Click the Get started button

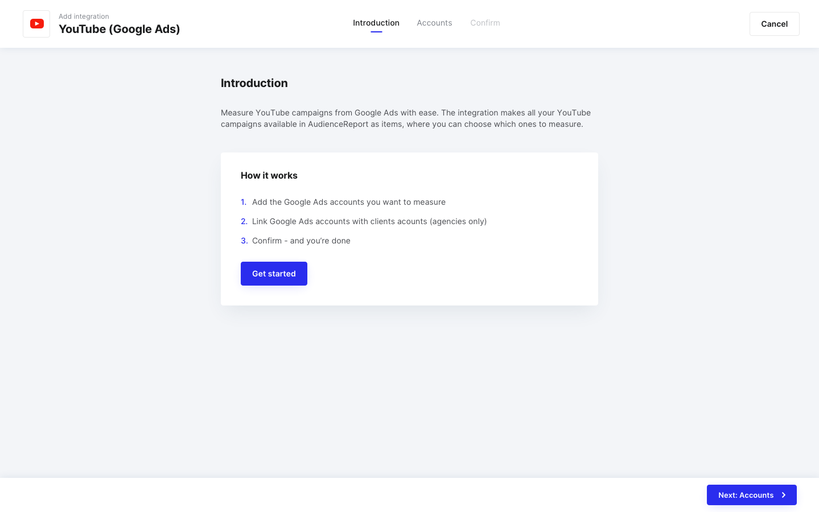click(274, 274)
